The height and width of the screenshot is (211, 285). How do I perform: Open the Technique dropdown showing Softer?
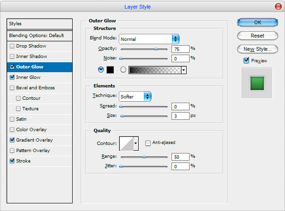pyautogui.click(x=135, y=96)
